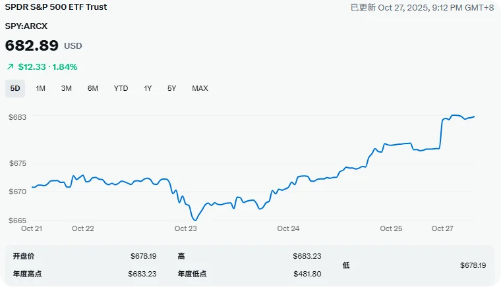
Task: Show the 3M price history
Action: (66, 88)
